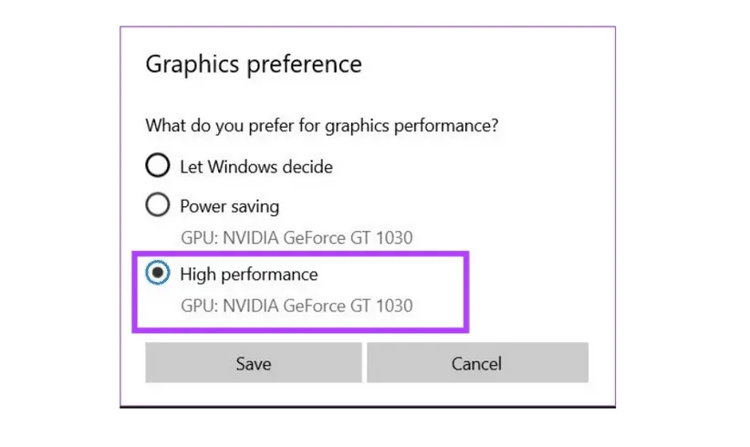
Task: Enable Power saving graphics mode
Action: 158,205
